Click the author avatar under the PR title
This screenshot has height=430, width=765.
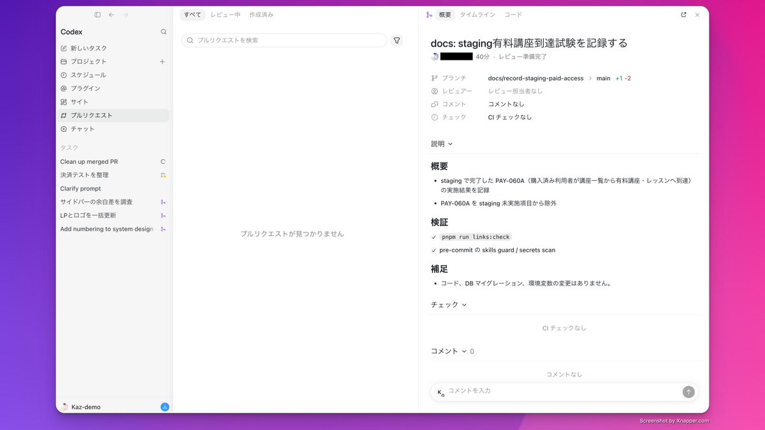pyautogui.click(x=435, y=57)
